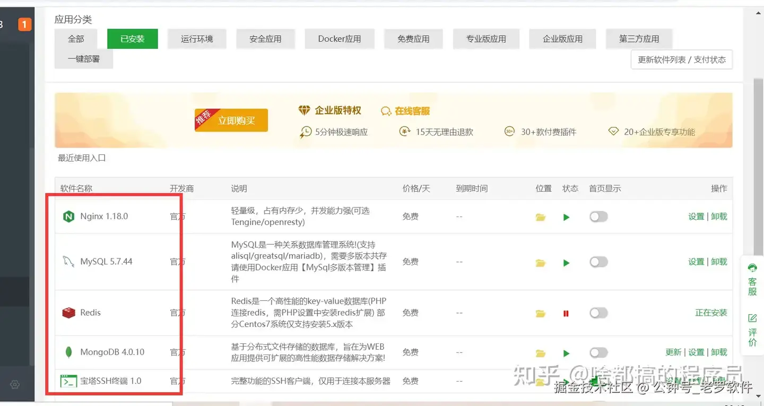The width and height of the screenshot is (764, 406).
Task: Click the 到期时间 column header
Action: pyautogui.click(x=472, y=188)
